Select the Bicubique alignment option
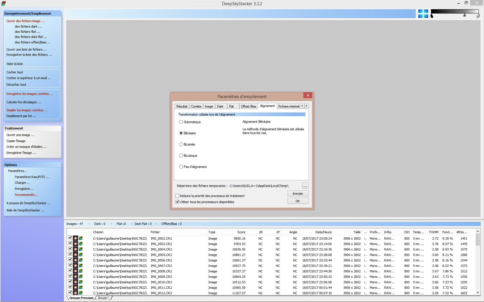The width and height of the screenshot is (484, 302). pyautogui.click(x=181, y=156)
